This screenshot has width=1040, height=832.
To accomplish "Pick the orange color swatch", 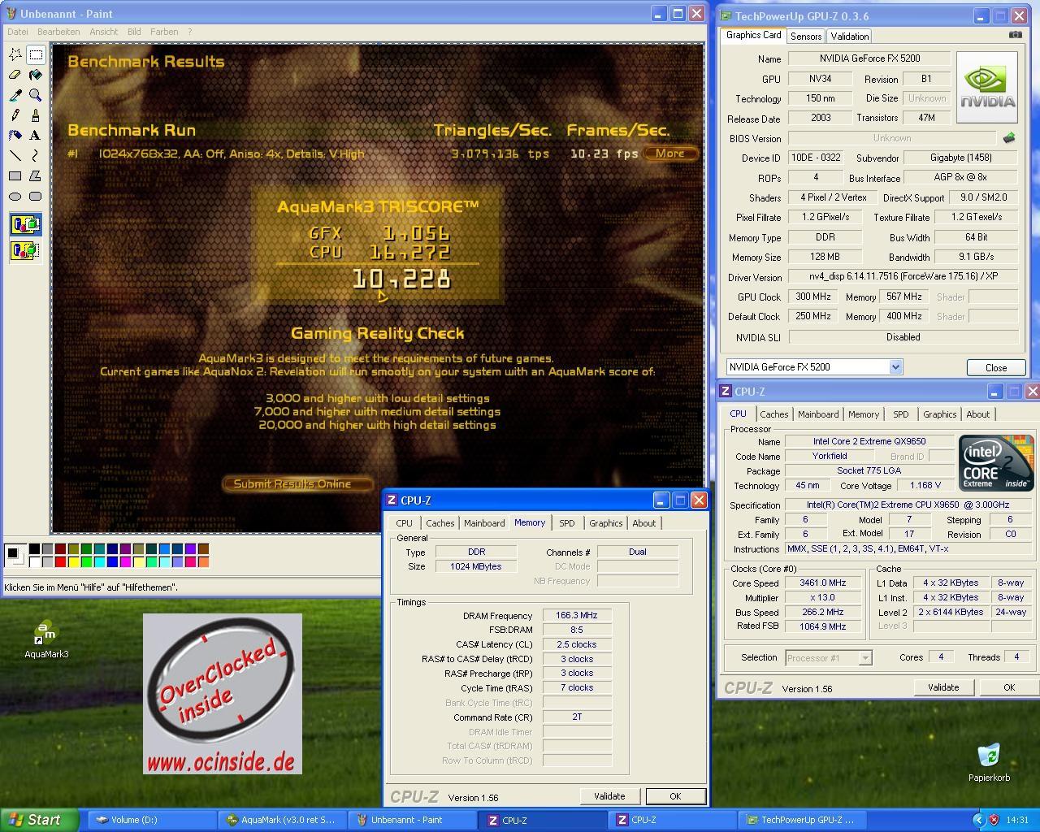I will pos(204,561).
